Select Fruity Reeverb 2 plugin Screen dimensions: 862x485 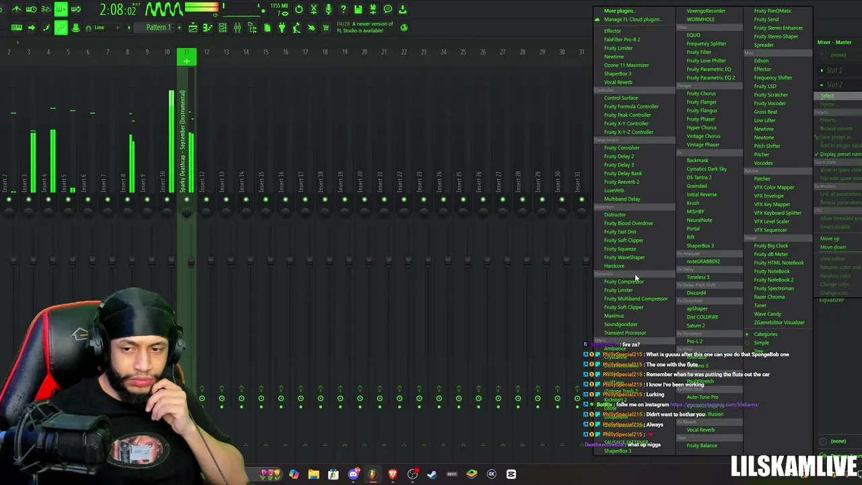(621, 182)
